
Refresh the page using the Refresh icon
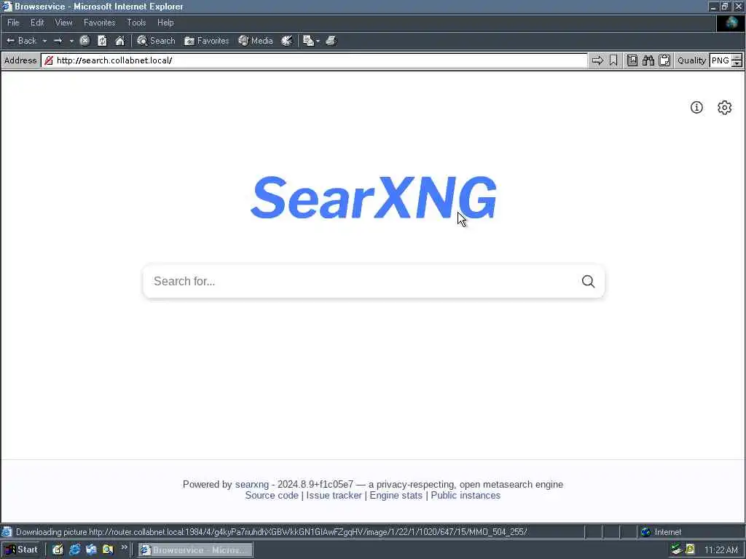pyautogui.click(x=102, y=41)
